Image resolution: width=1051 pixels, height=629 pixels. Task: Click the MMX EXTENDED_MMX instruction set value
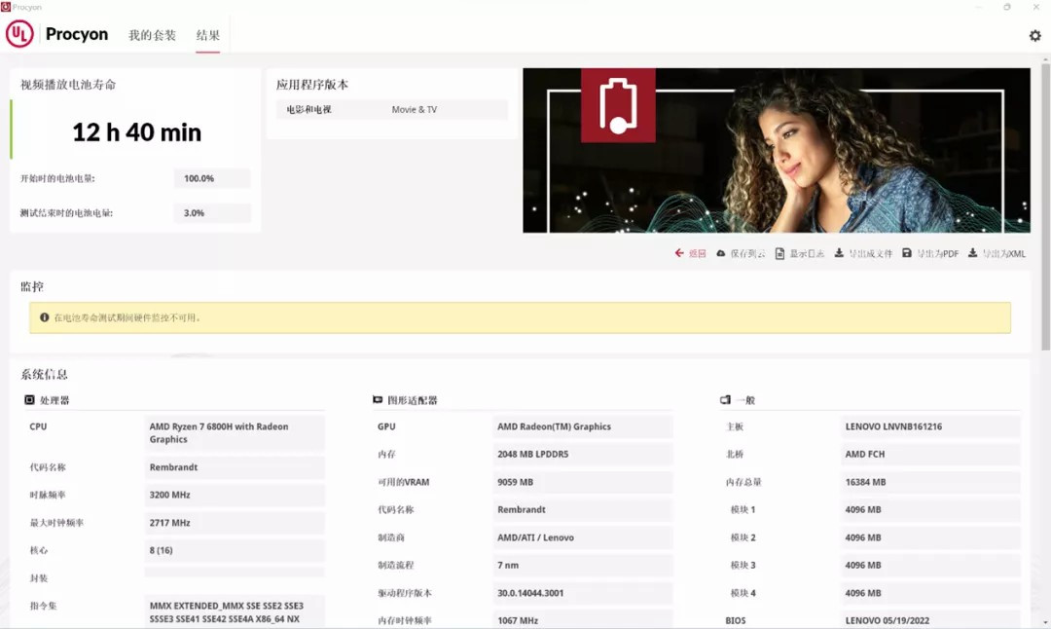(x=235, y=612)
